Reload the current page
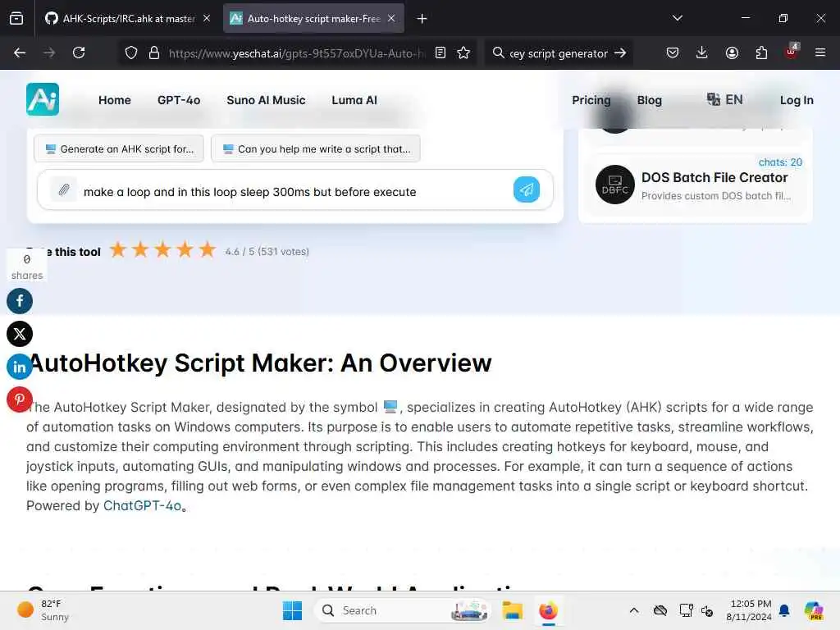Image resolution: width=840 pixels, height=630 pixels. tap(79, 53)
